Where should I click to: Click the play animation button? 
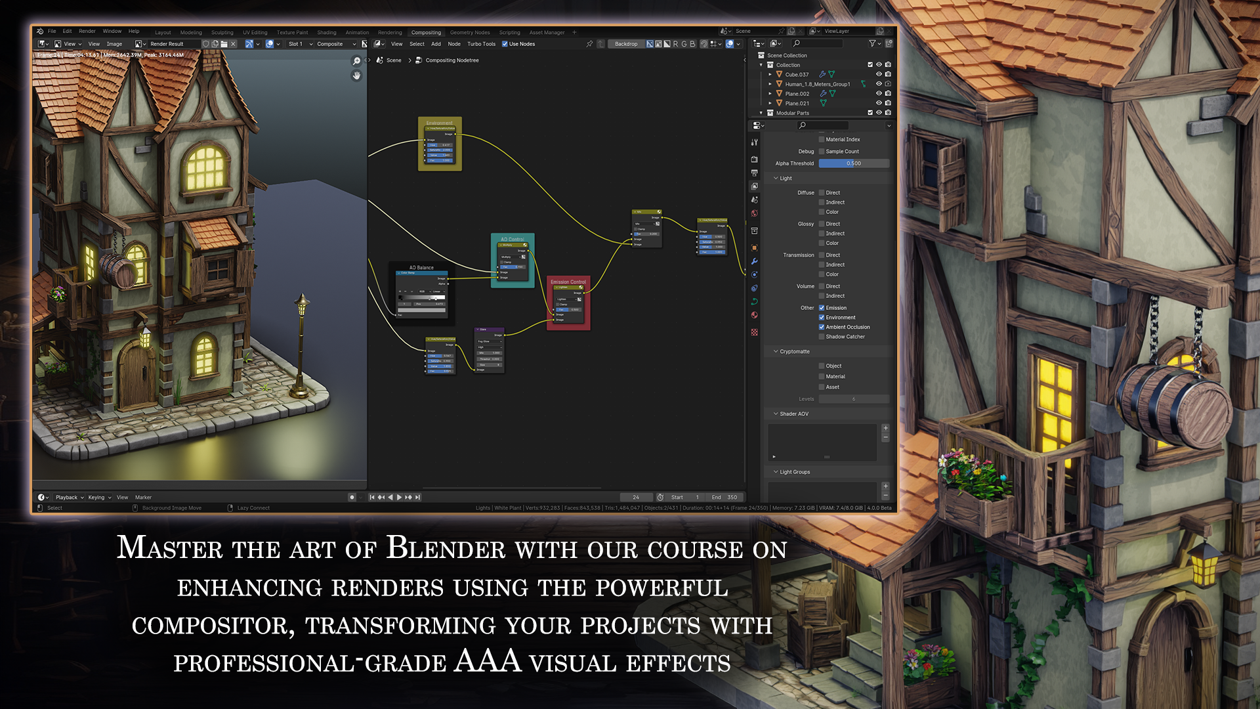(399, 498)
